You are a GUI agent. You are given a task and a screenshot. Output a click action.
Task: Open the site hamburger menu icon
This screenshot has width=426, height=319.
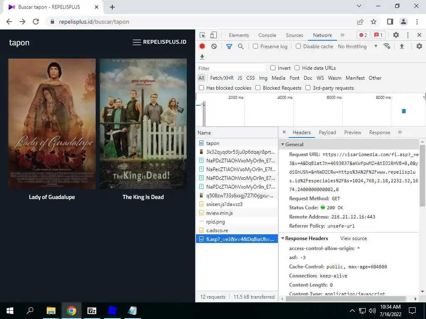(x=136, y=42)
